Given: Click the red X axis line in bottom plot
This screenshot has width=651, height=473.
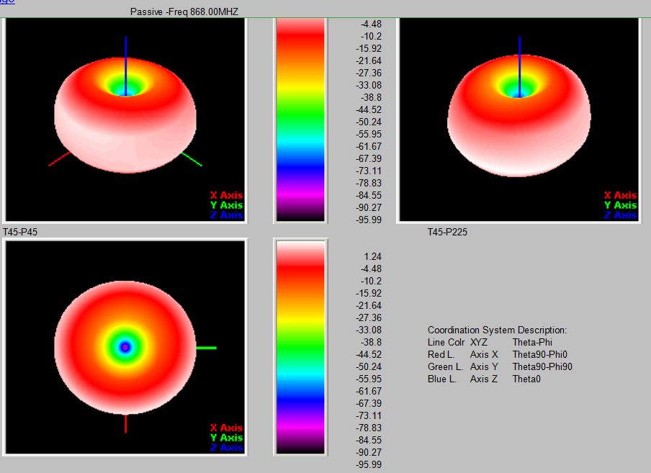Looking at the screenshot, I should (x=126, y=424).
